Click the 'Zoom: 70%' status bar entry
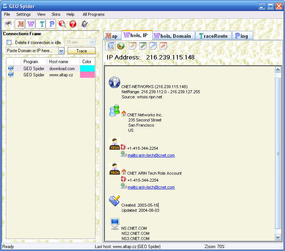285x251 pixels. pyautogui.click(x=214, y=247)
